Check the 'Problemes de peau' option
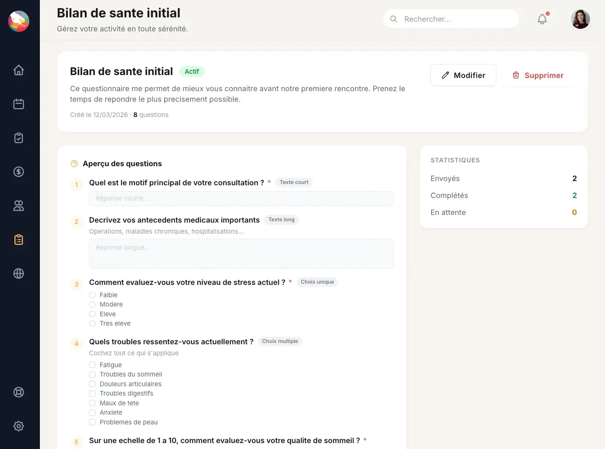 coord(92,422)
